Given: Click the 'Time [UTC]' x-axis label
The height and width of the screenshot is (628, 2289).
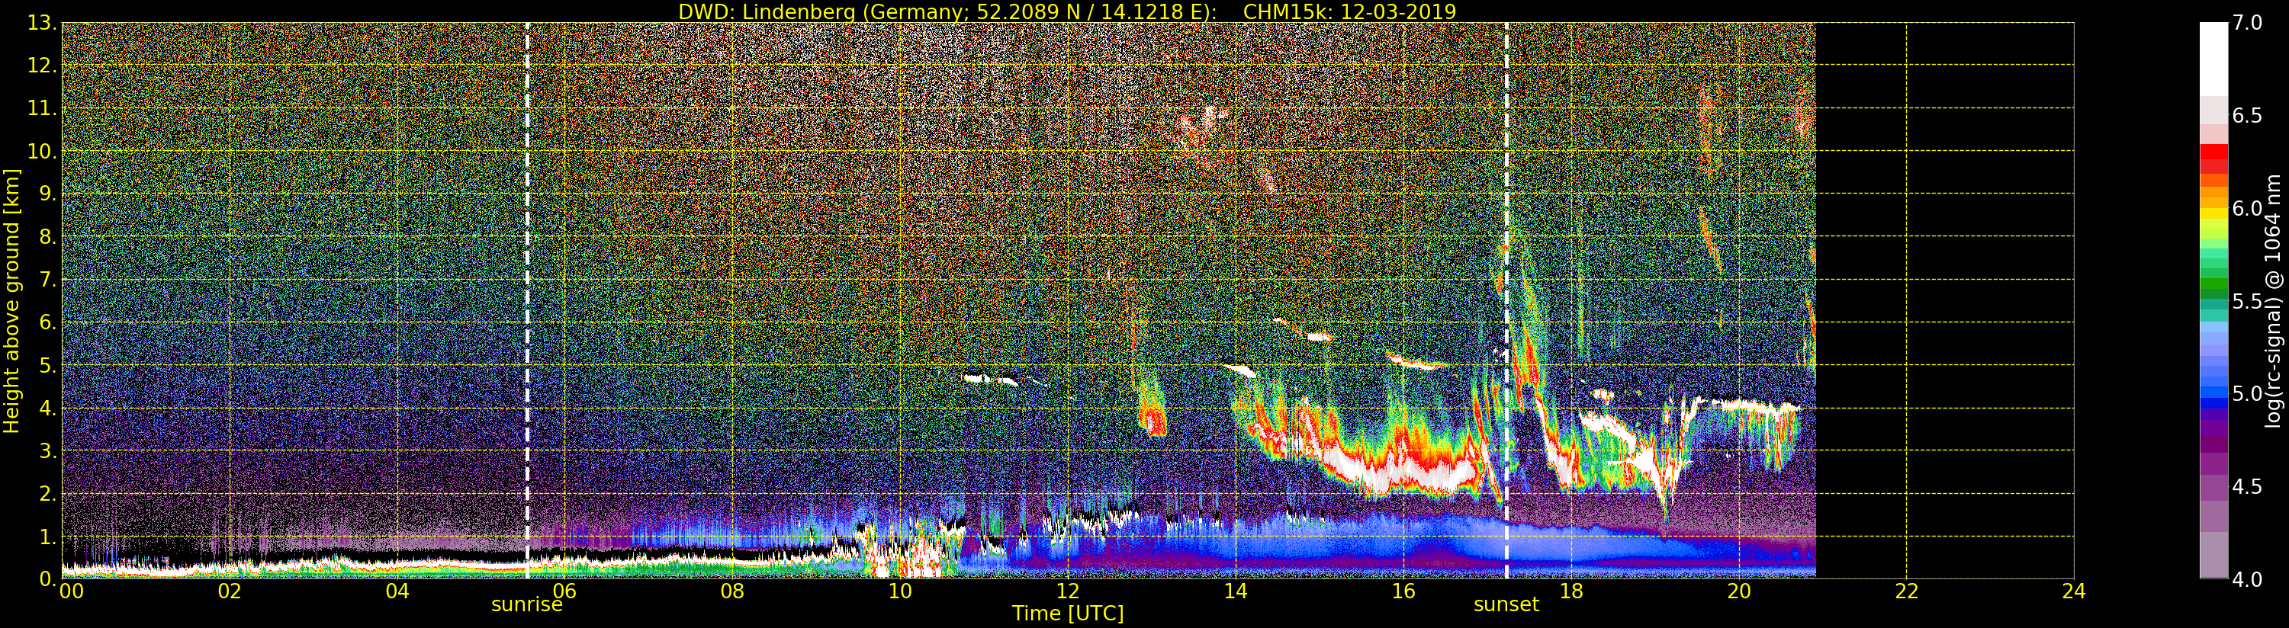Looking at the screenshot, I should [x=1068, y=613].
